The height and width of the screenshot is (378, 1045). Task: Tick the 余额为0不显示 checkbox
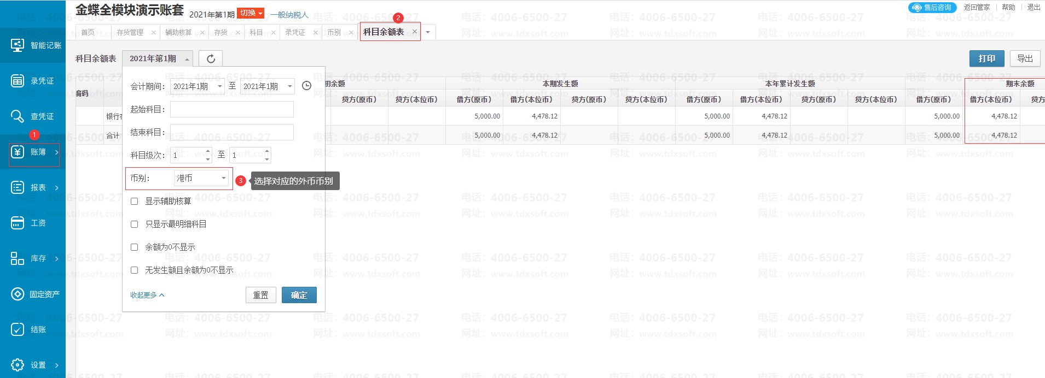[134, 247]
